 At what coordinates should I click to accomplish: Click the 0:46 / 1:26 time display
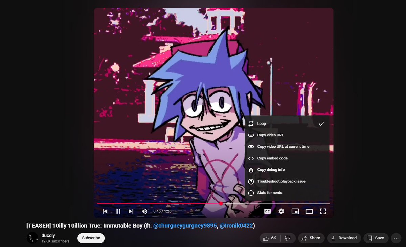click(162, 211)
